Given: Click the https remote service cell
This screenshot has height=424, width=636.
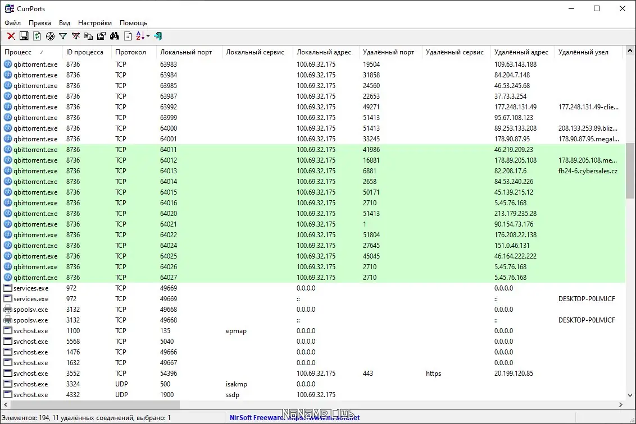Looking at the screenshot, I should pos(433,374).
